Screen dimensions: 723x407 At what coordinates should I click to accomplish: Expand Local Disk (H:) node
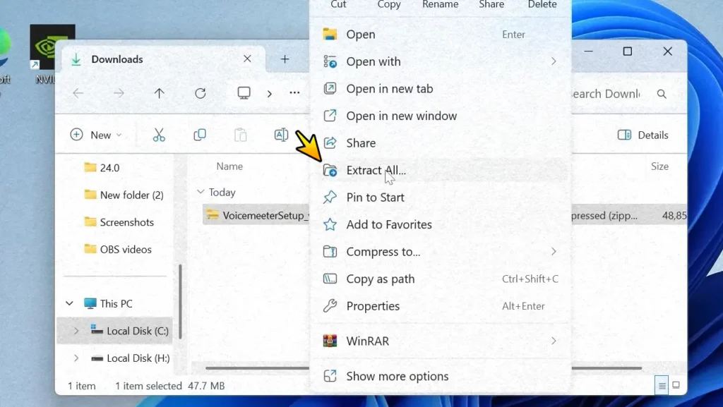click(x=76, y=358)
